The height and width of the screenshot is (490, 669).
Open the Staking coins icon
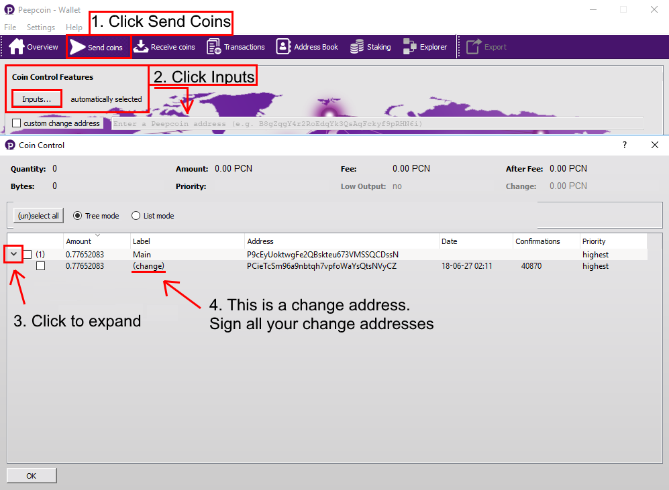coord(357,46)
